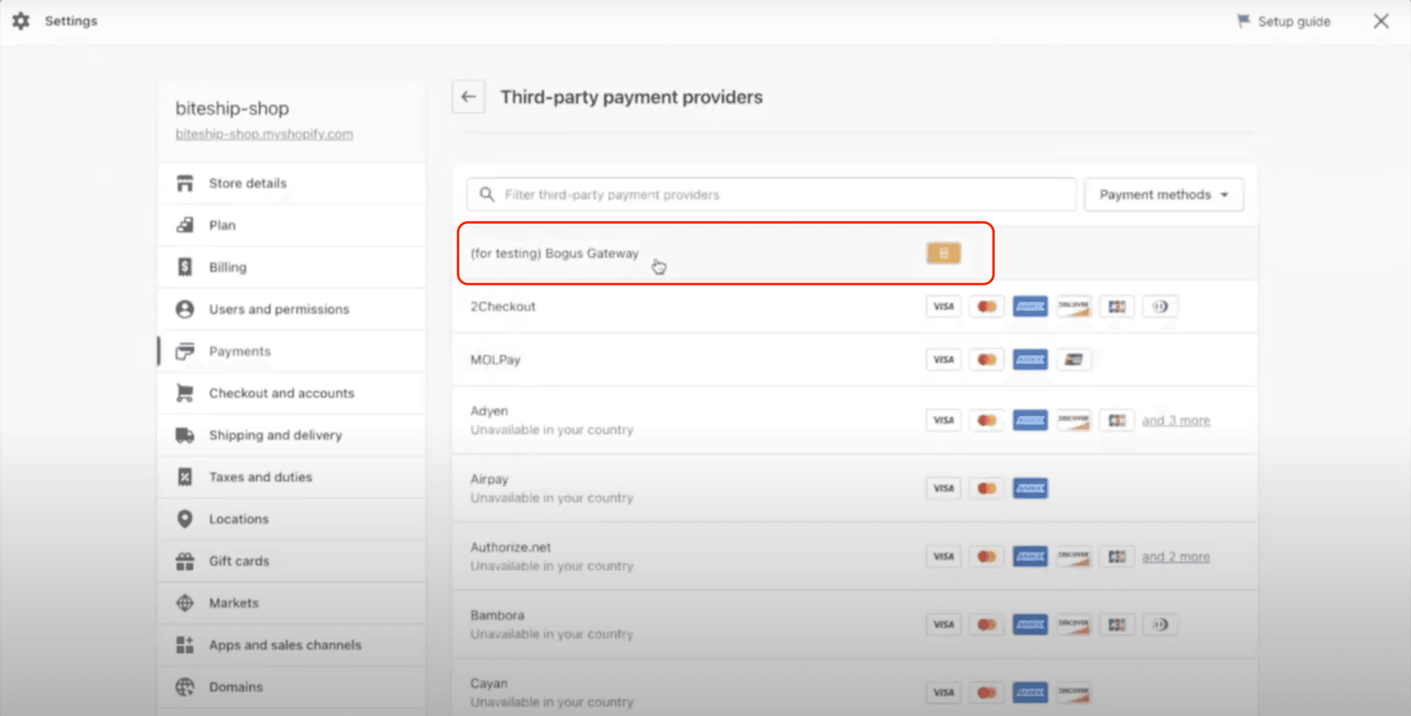Open the Checkout and accounts section

[292, 393]
